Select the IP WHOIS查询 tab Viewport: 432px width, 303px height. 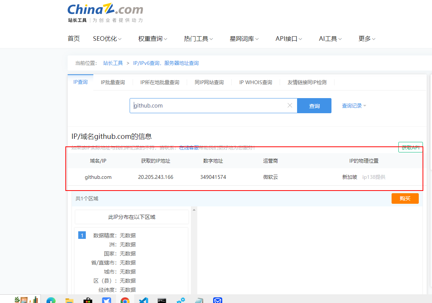(x=255, y=82)
